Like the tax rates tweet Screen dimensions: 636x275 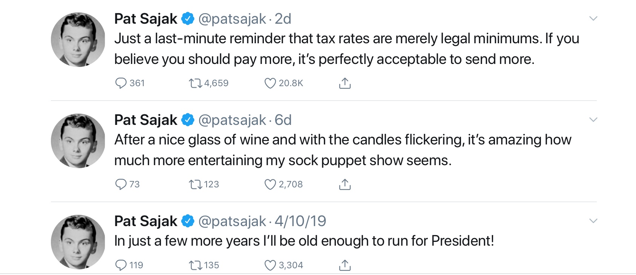(270, 83)
